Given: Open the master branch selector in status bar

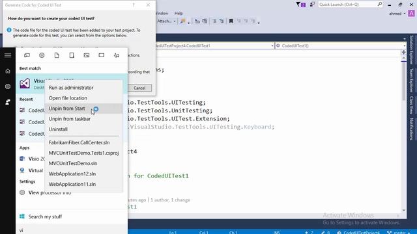Looking at the screenshot, I should point(398,233).
